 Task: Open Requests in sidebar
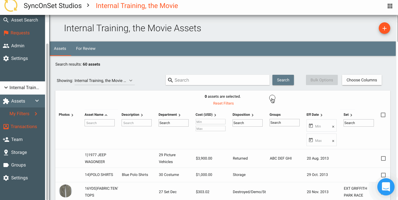pos(20,33)
